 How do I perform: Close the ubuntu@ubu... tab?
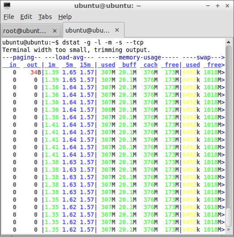(x=117, y=30)
